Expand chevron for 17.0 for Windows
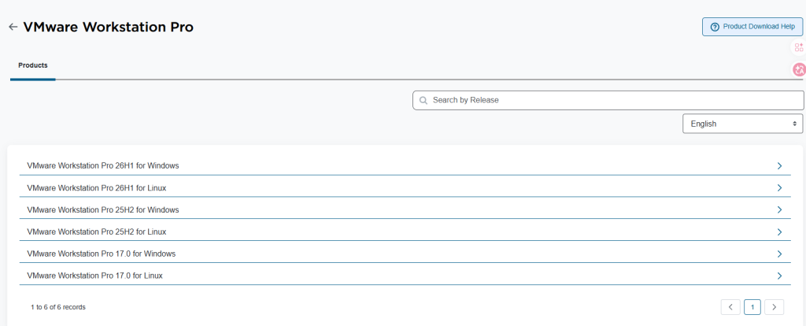Image resolution: width=806 pixels, height=326 pixels. [x=780, y=254]
